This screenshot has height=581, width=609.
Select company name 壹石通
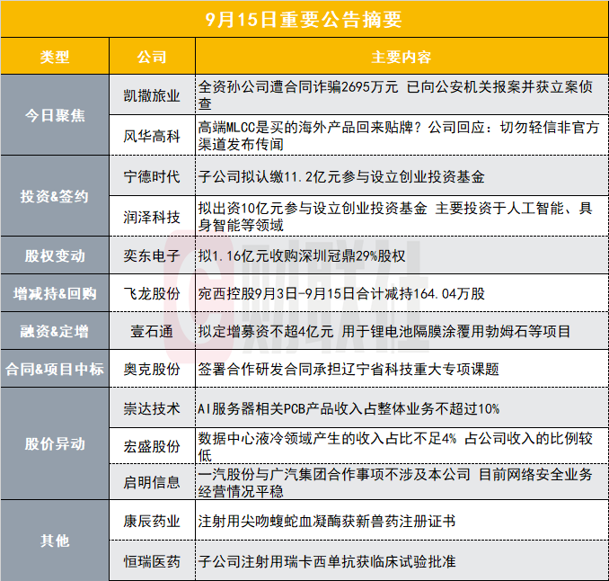click(x=152, y=331)
